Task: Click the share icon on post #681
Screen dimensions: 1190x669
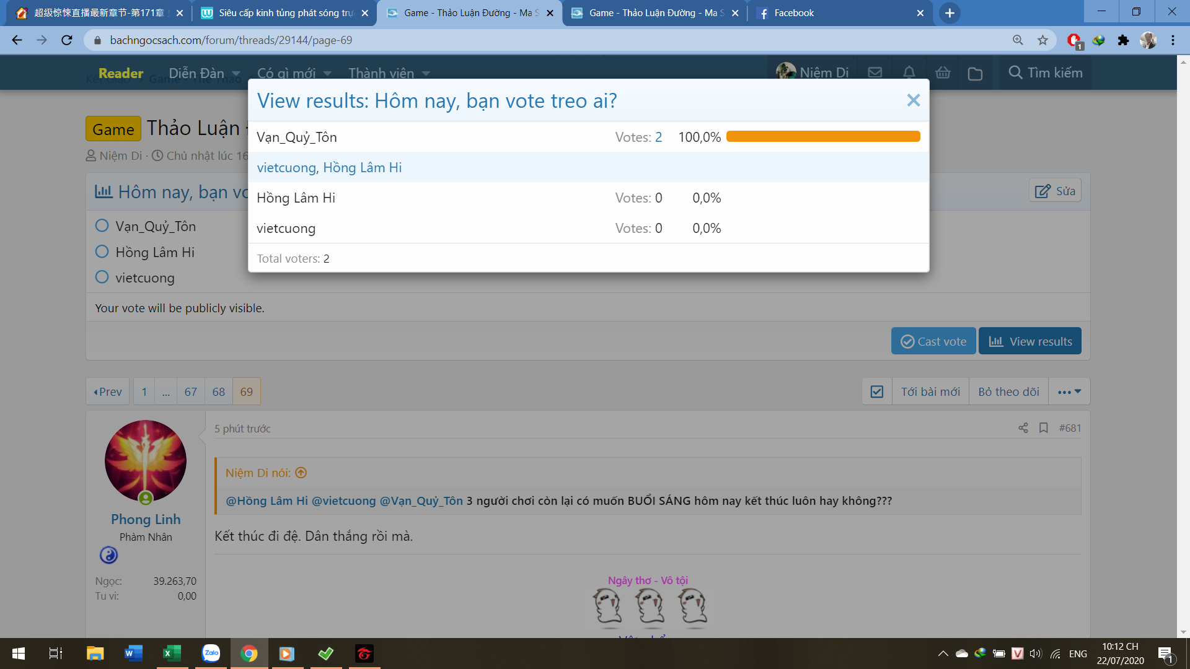Action: (1023, 428)
